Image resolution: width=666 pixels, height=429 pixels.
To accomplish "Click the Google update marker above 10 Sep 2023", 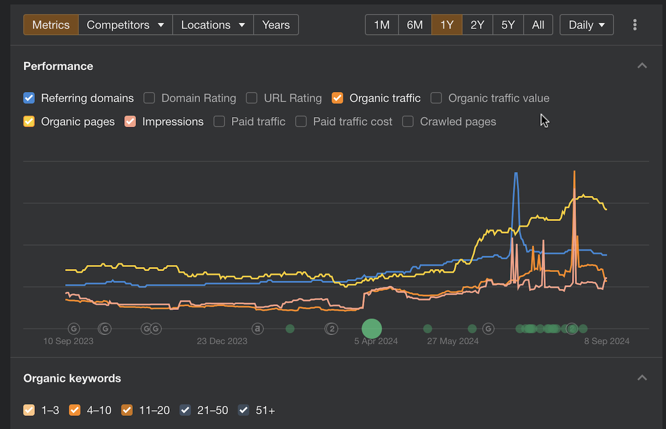I will coord(74,329).
